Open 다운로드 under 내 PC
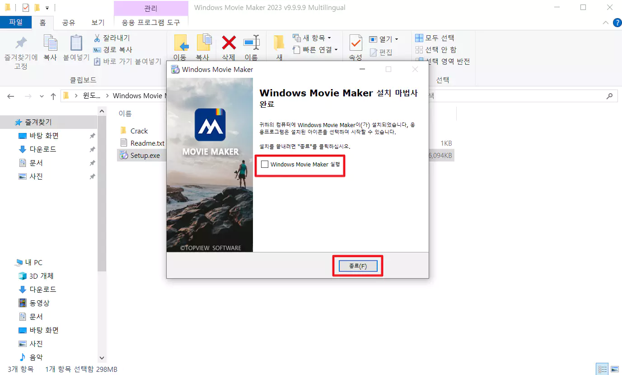Image resolution: width=622 pixels, height=375 pixels. (43, 290)
